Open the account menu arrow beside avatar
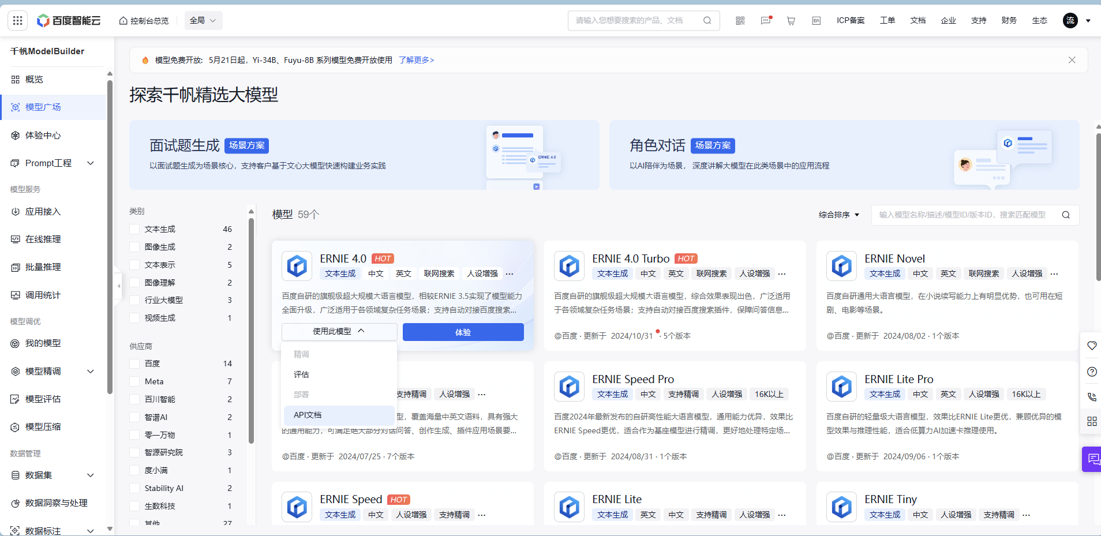 (1088, 21)
